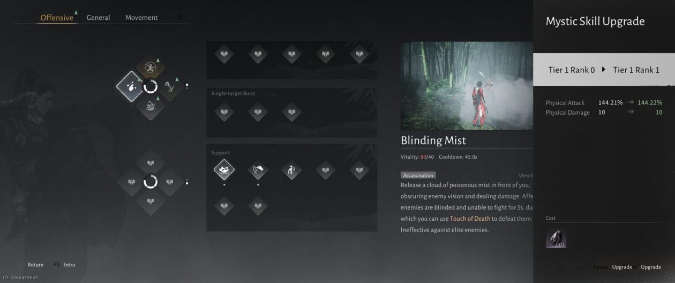The width and height of the screenshot is (675, 283).
Task: Choose the right slot skill in the upper wheel
Action: click(170, 86)
